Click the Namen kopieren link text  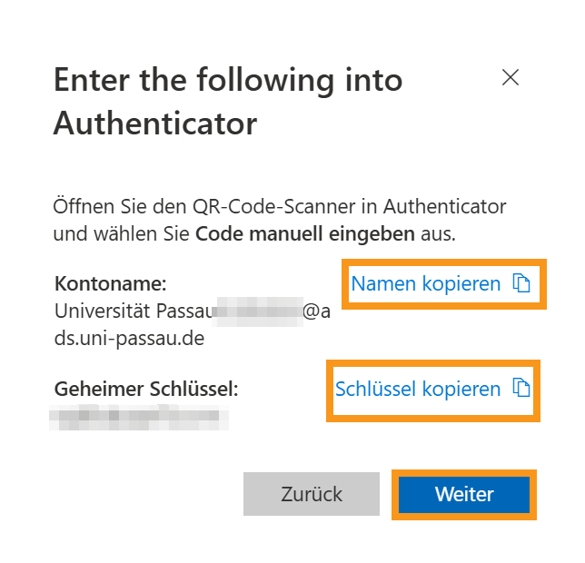(x=425, y=284)
